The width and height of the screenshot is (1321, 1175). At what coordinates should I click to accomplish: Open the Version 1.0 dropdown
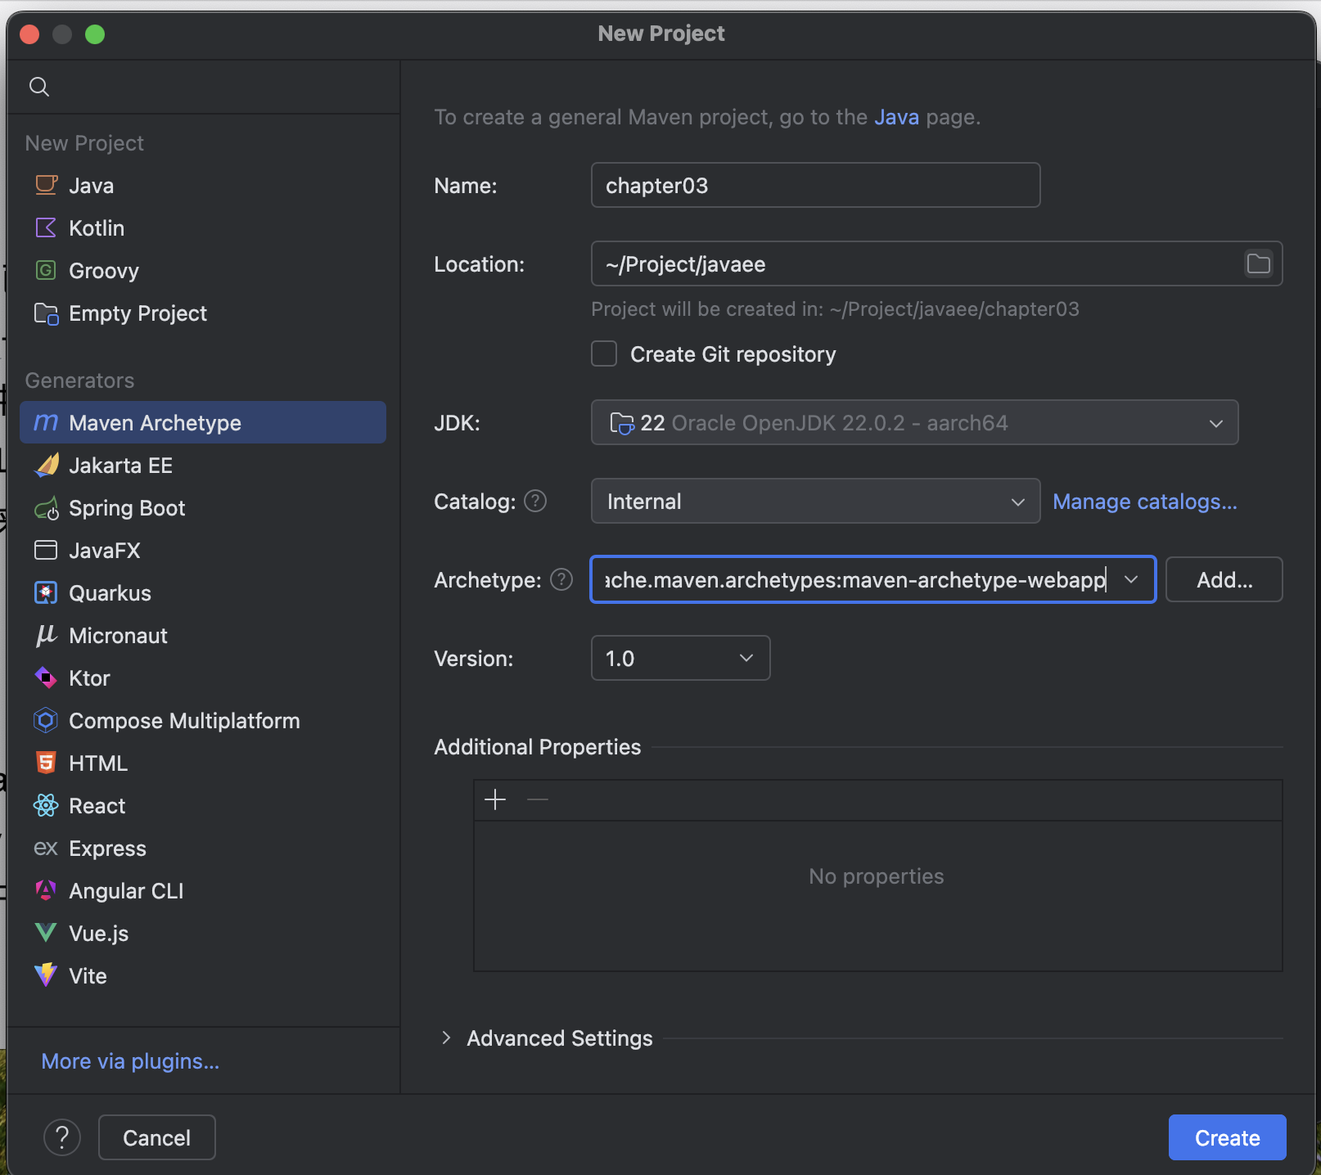point(680,658)
